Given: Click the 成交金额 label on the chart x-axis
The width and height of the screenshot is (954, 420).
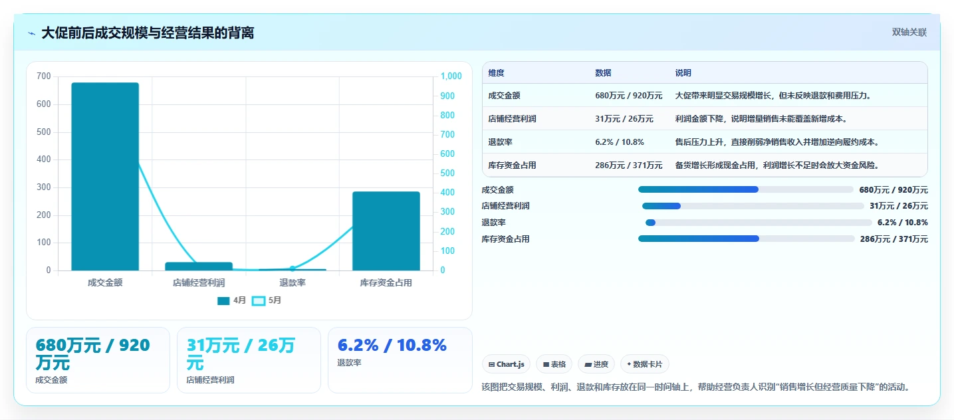Looking at the screenshot, I should 105,282.
